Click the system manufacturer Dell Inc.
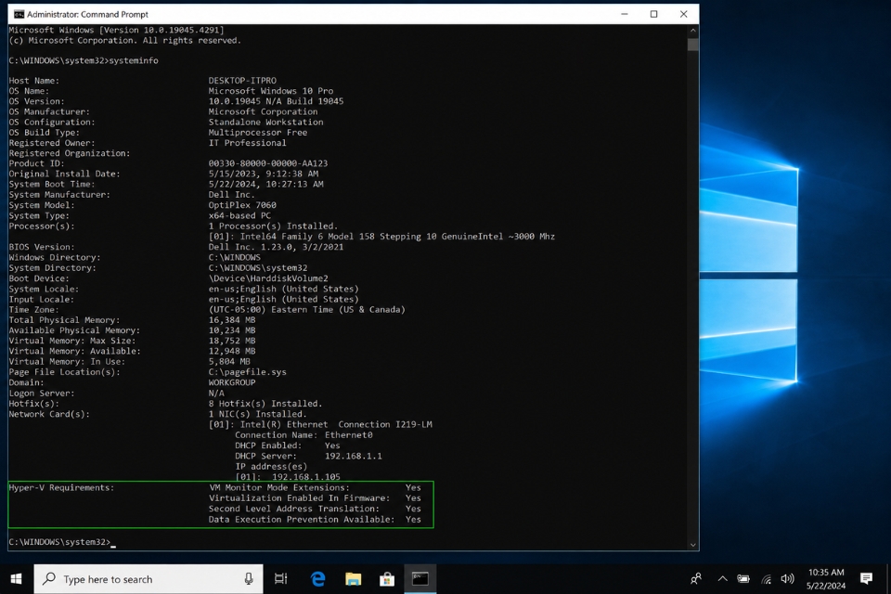The height and width of the screenshot is (594, 891). pos(231,194)
